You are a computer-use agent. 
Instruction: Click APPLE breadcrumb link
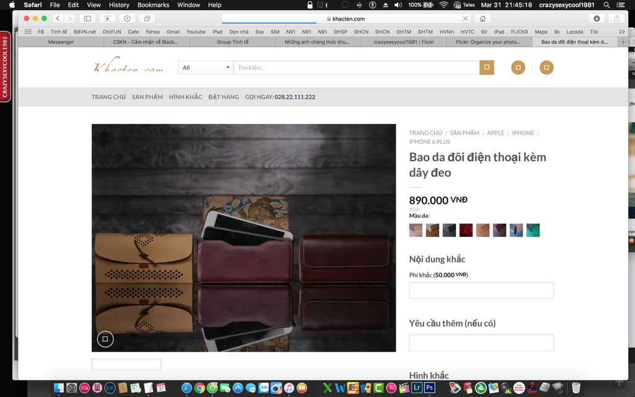point(495,133)
